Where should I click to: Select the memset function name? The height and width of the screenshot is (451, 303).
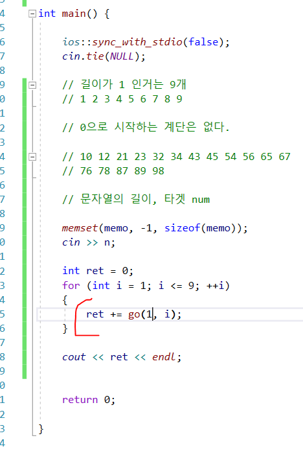coord(80,228)
